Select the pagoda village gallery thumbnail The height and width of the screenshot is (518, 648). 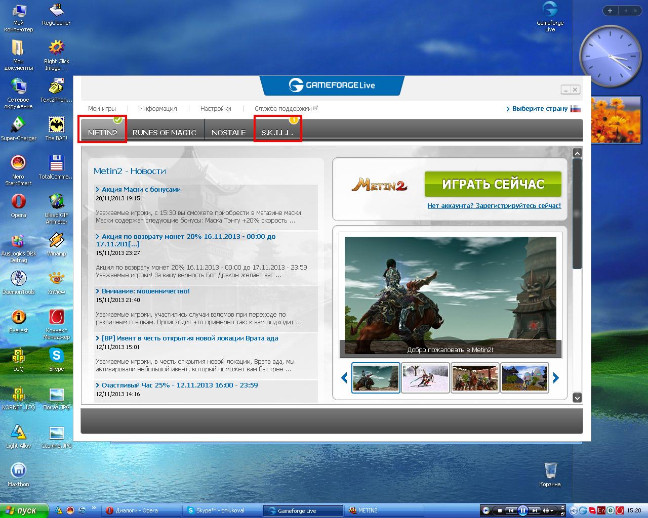click(524, 377)
